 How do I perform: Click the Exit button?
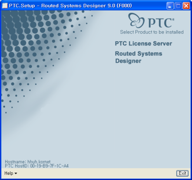pos(182,173)
